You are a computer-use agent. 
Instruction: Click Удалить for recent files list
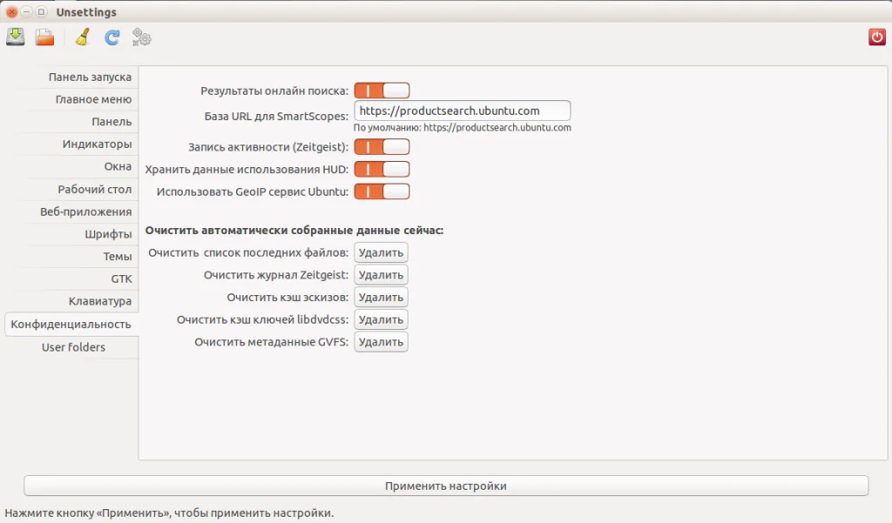pos(381,252)
